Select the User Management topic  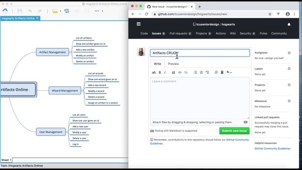pos(51,132)
